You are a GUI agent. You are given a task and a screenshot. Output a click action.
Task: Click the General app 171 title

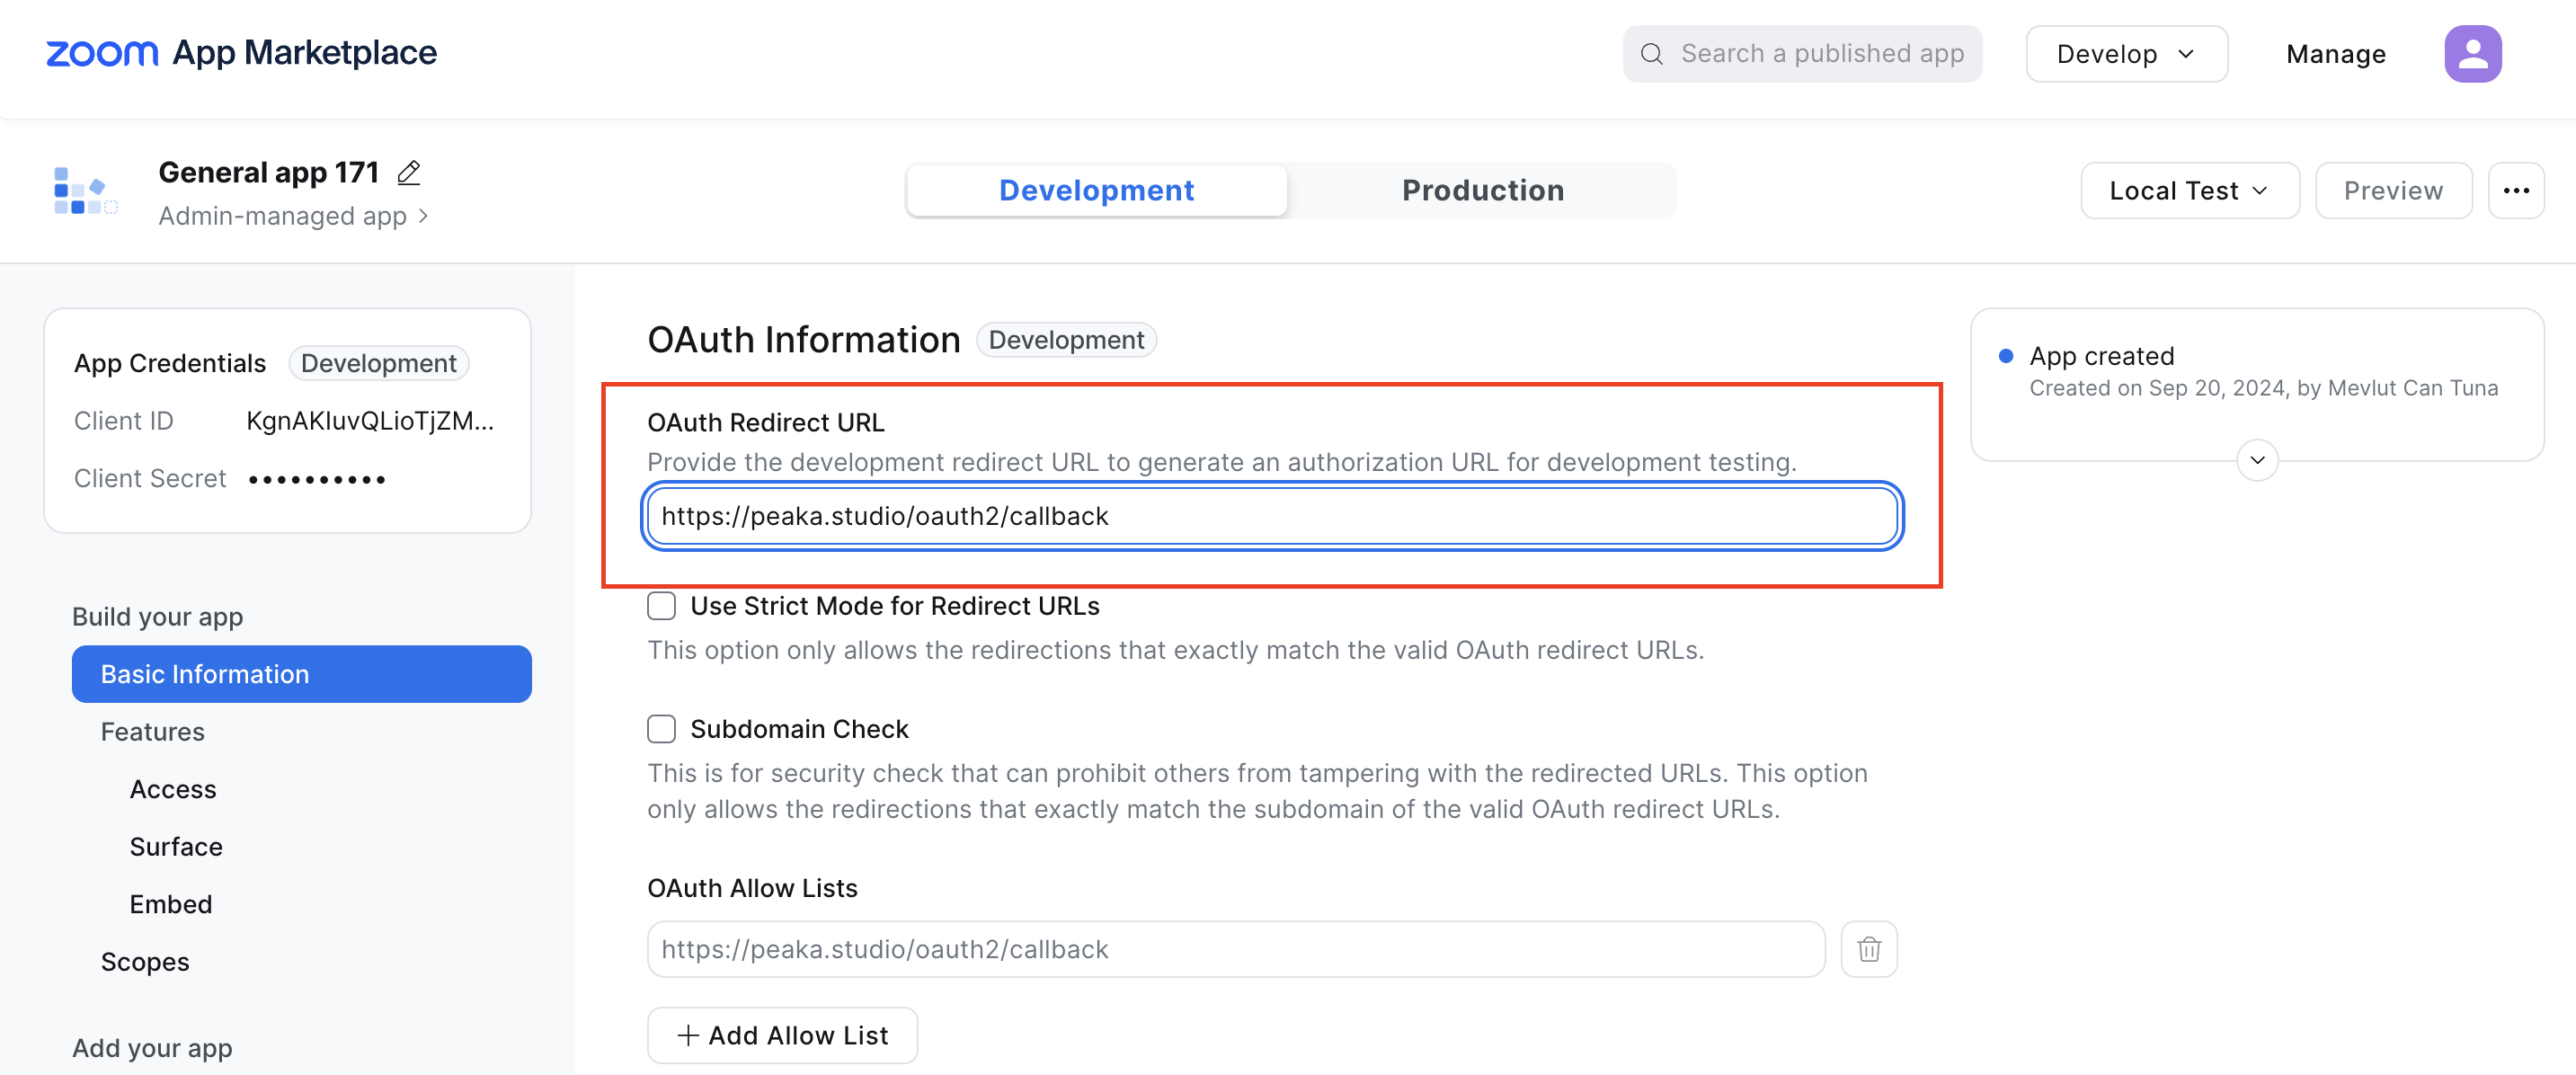tap(268, 173)
